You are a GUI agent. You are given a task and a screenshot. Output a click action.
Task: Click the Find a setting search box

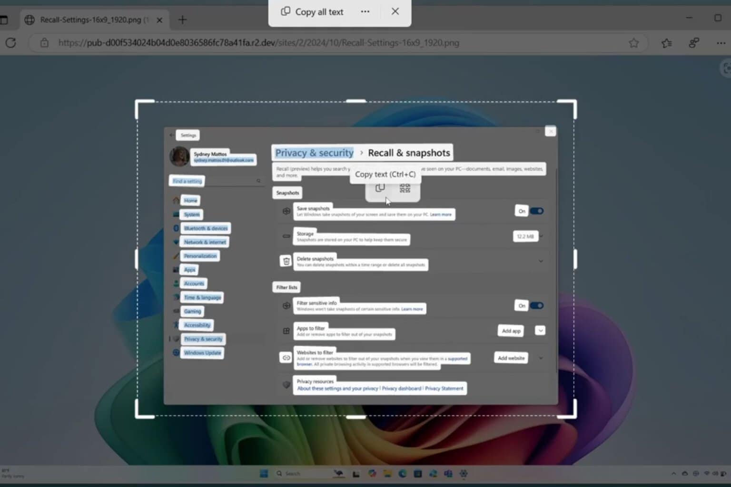[216, 181]
